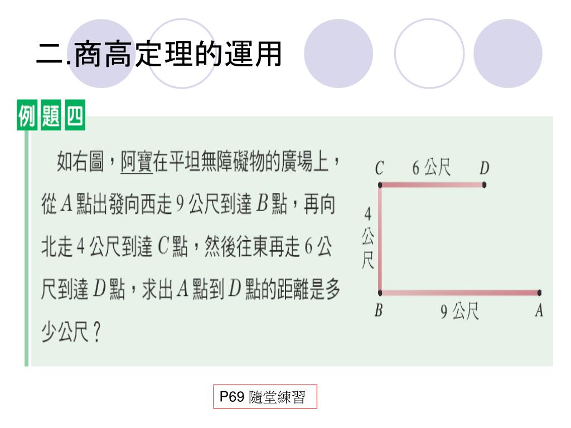Screen dimensions: 571x428
Task: Click the pink segment BA line
Action: [459, 293]
